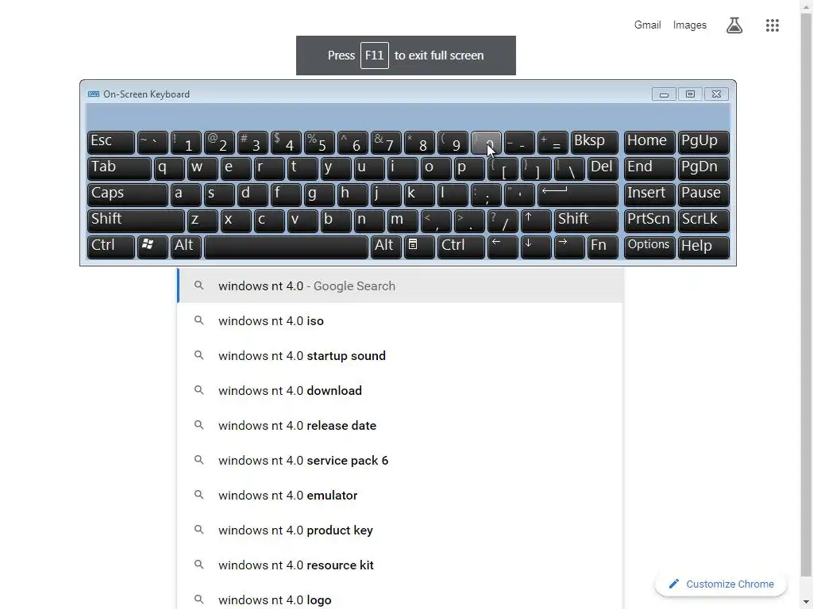Screen dimensions: 813x609
Task: Open the Search Labs flask icon
Action: pyautogui.click(x=734, y=25)
